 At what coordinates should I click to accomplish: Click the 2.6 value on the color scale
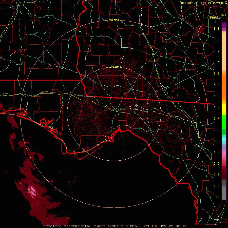(217, 130)
